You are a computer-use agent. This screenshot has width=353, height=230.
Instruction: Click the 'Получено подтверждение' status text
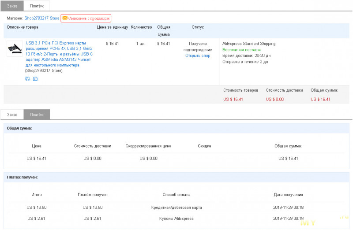coord(198,47)
